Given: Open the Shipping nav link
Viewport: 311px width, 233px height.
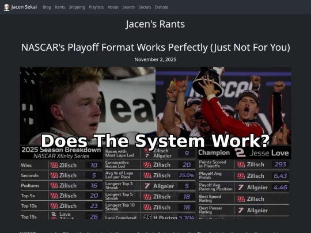Looking at the screenshot, I should [77, 7].
